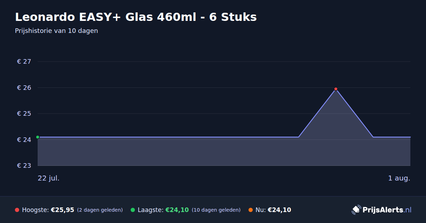Select the red peak marker on chart
The height and width of the screenshot is (223, 426).
click(336, 89)
